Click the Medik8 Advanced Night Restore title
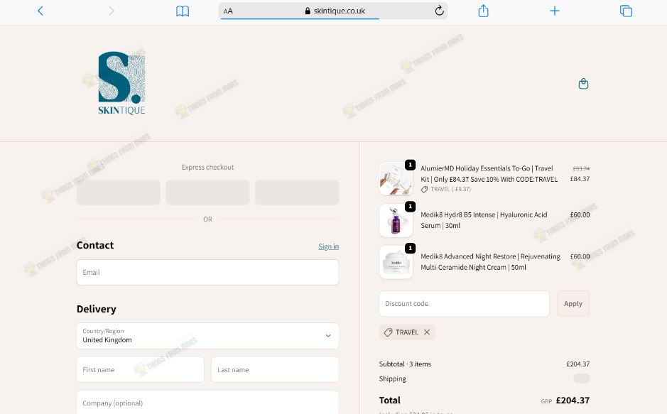Image resolution: width=667 pixels, height=414 pixels. (490, 262)
